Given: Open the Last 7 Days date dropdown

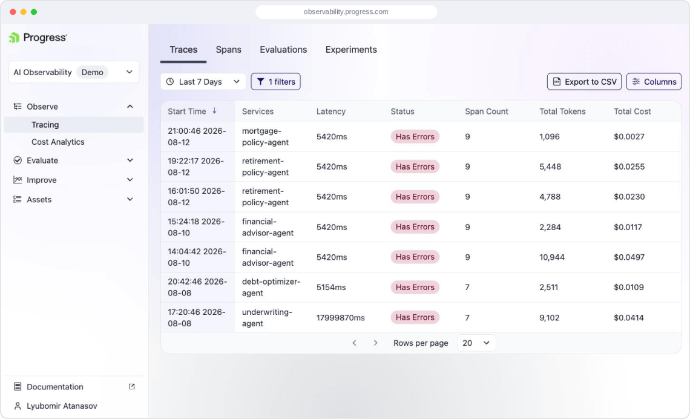Looking at the screenshot, I should coord(203,81).
